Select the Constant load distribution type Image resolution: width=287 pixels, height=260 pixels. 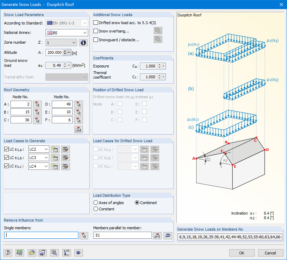pyautogui.click(x=96, y=208)
